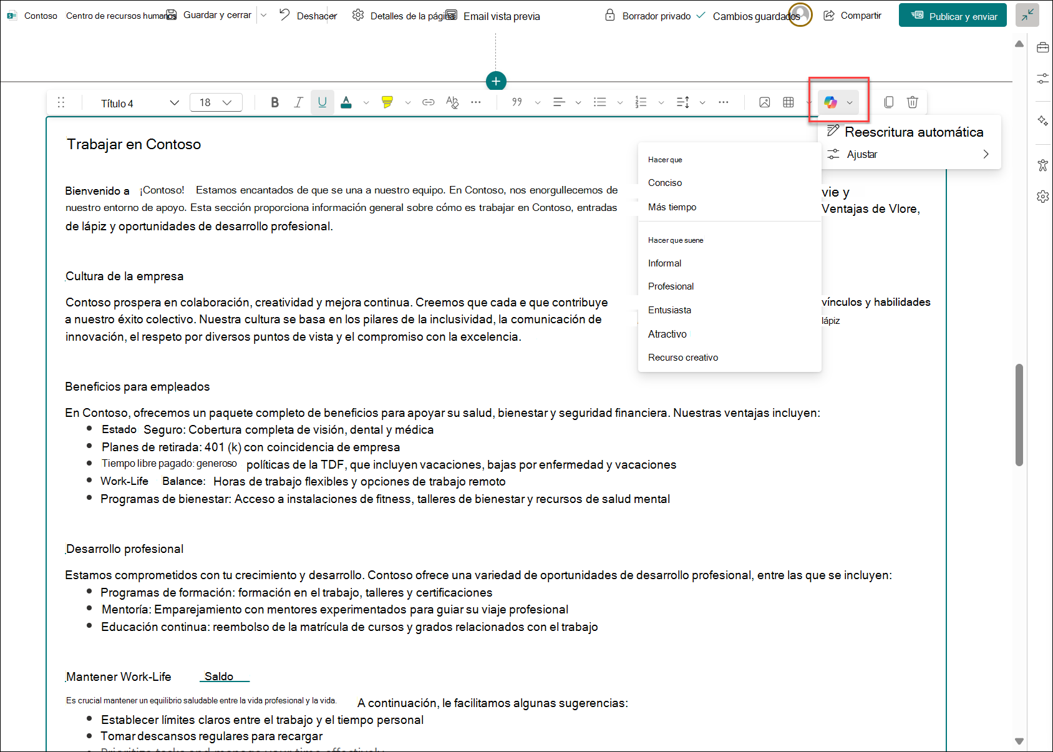Open the toolbox icon in right rail
The height and width of the screenshot is (752, 1053).
pyautogui.click(x=1042, y=47)
